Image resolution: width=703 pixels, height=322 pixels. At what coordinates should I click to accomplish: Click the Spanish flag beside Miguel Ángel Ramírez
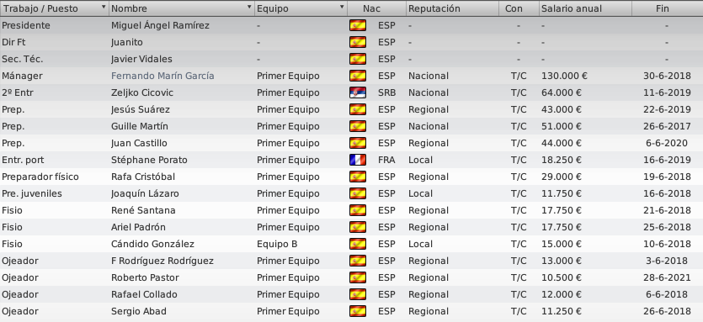[x=357, y=25]
